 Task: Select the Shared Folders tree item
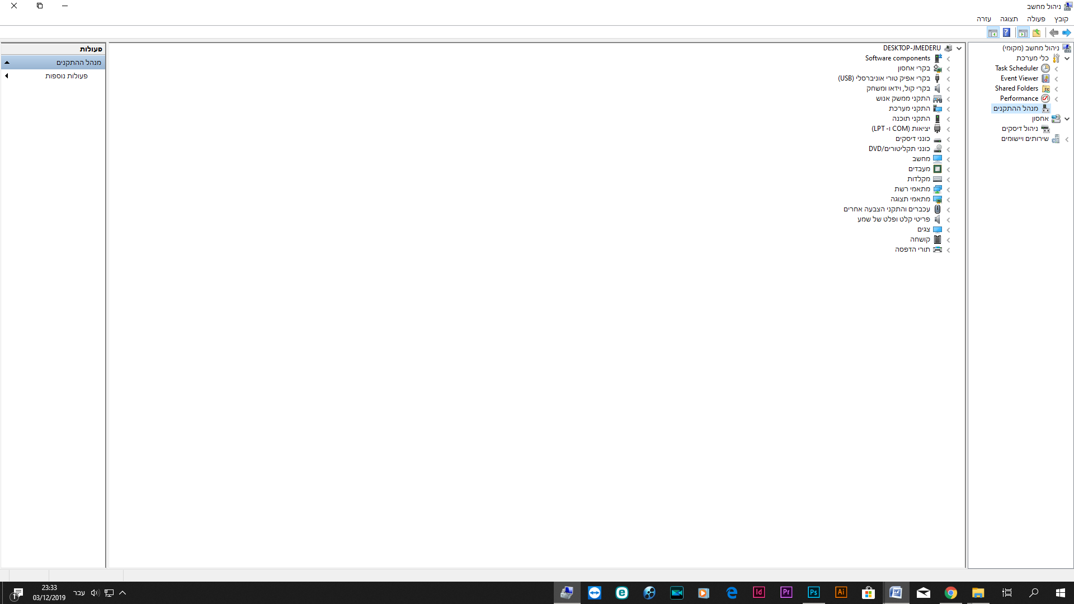click(x=1016, y=88)
